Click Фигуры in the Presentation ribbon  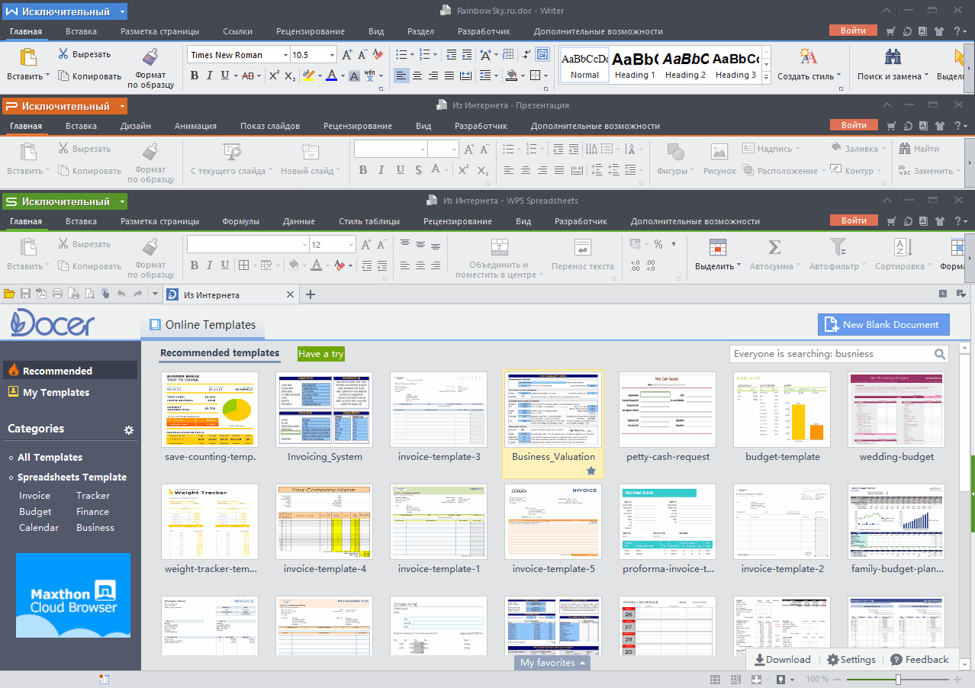click(x=674, y=160)
